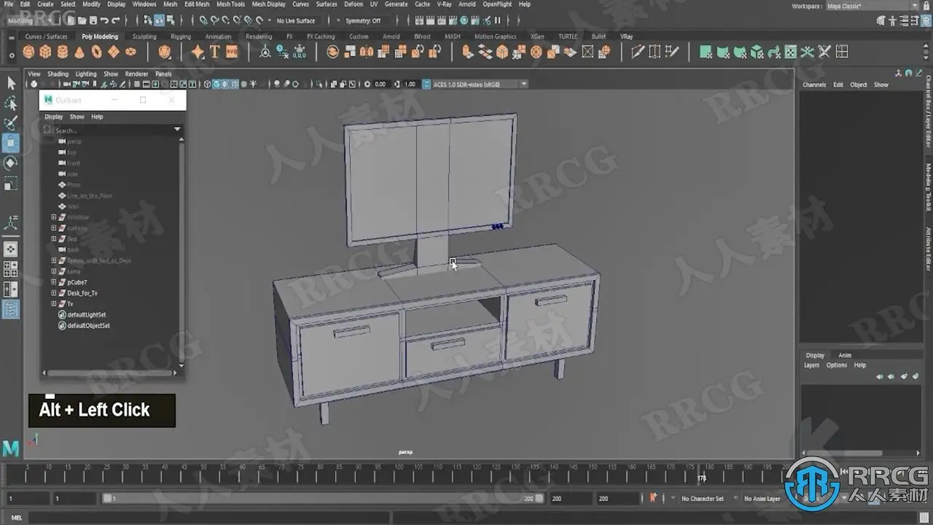Open the Workspace dropdown

click(873, 6)
